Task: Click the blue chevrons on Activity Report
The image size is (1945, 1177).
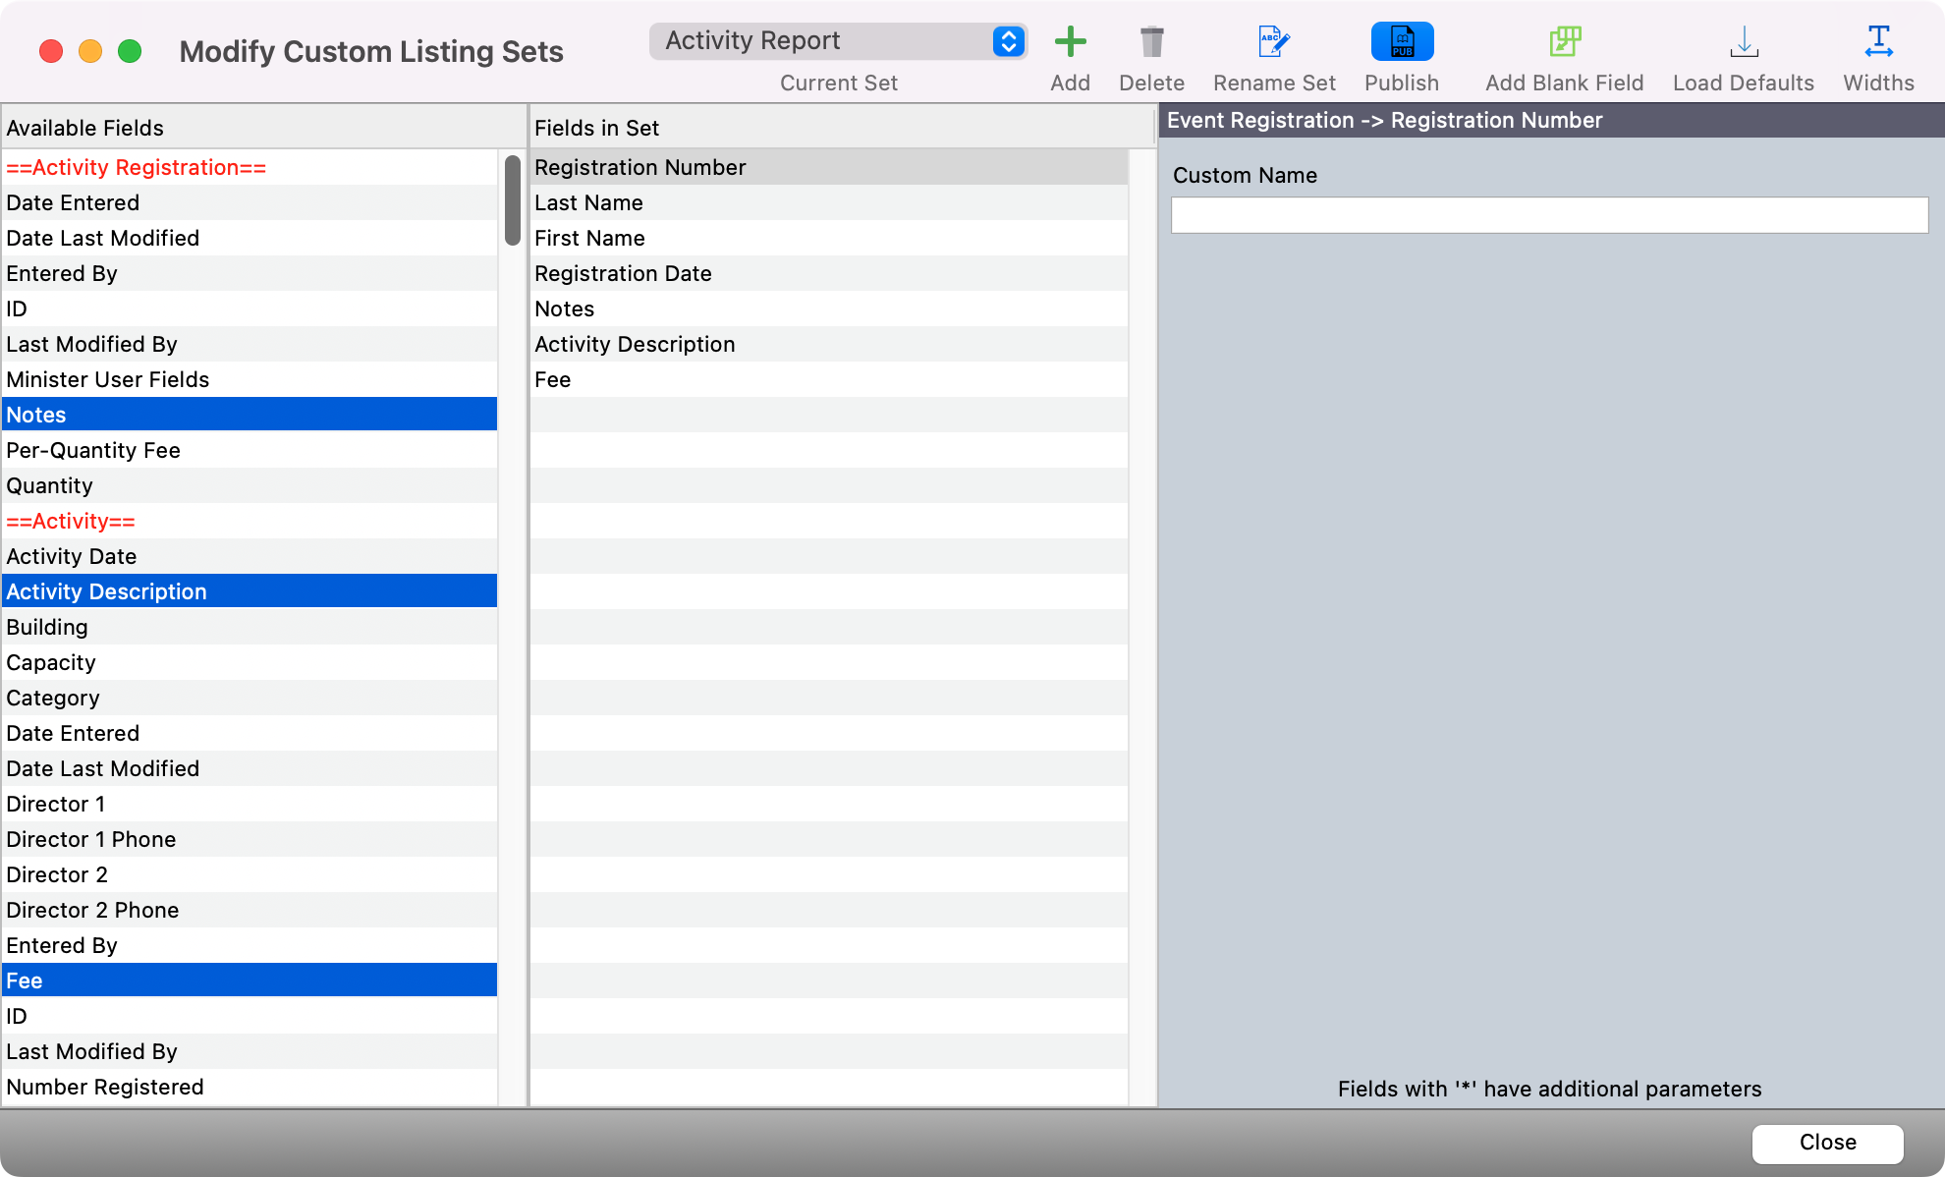Action: point(1008,41)
